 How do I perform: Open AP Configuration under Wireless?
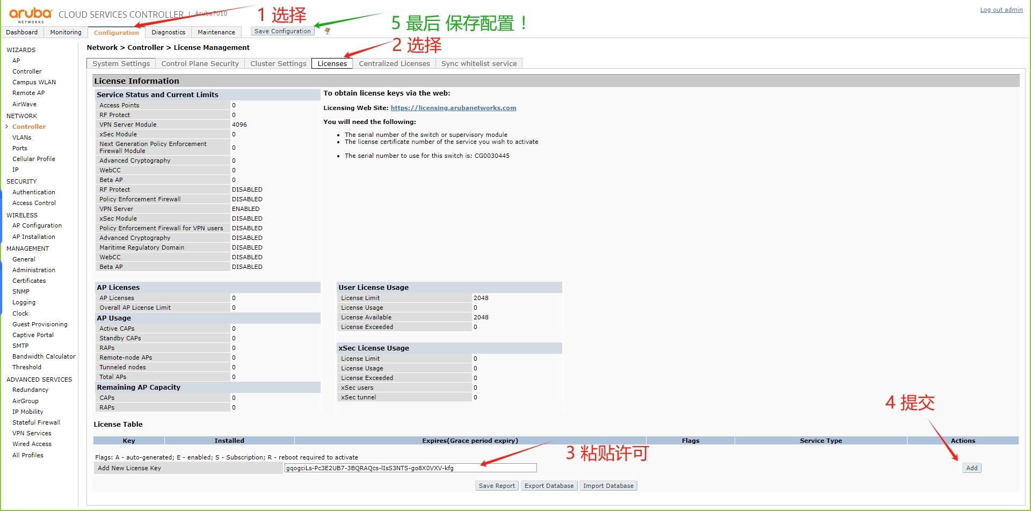point(37,225)
